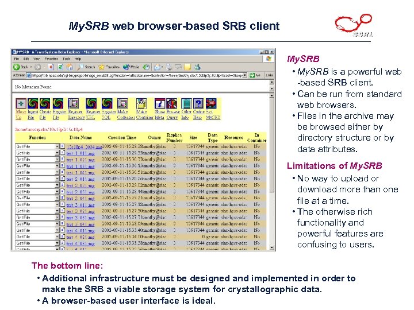The height and width of the screenshot is (310, 414).
Task: Click the Home icon in the browser toolbar
Action: 70,67
